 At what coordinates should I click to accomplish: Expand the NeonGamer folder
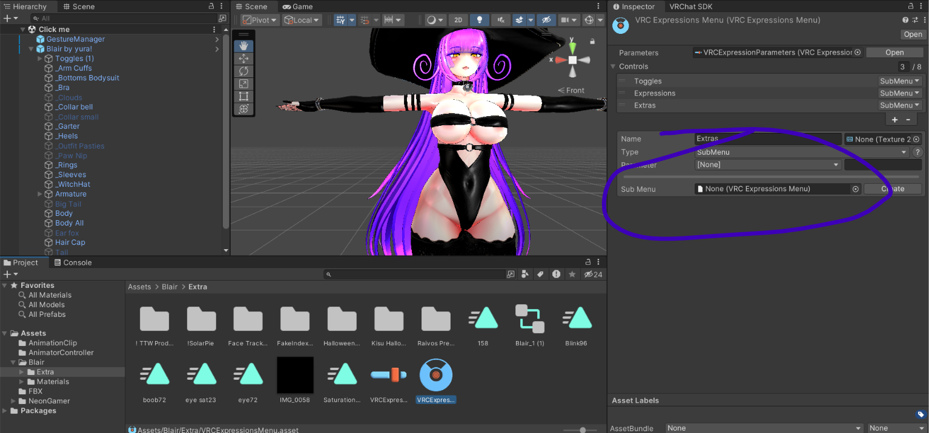coord(13,401)
